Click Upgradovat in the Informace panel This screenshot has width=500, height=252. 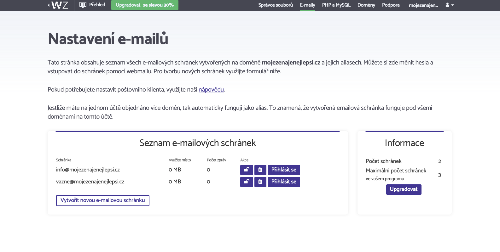tap(404, 189)
